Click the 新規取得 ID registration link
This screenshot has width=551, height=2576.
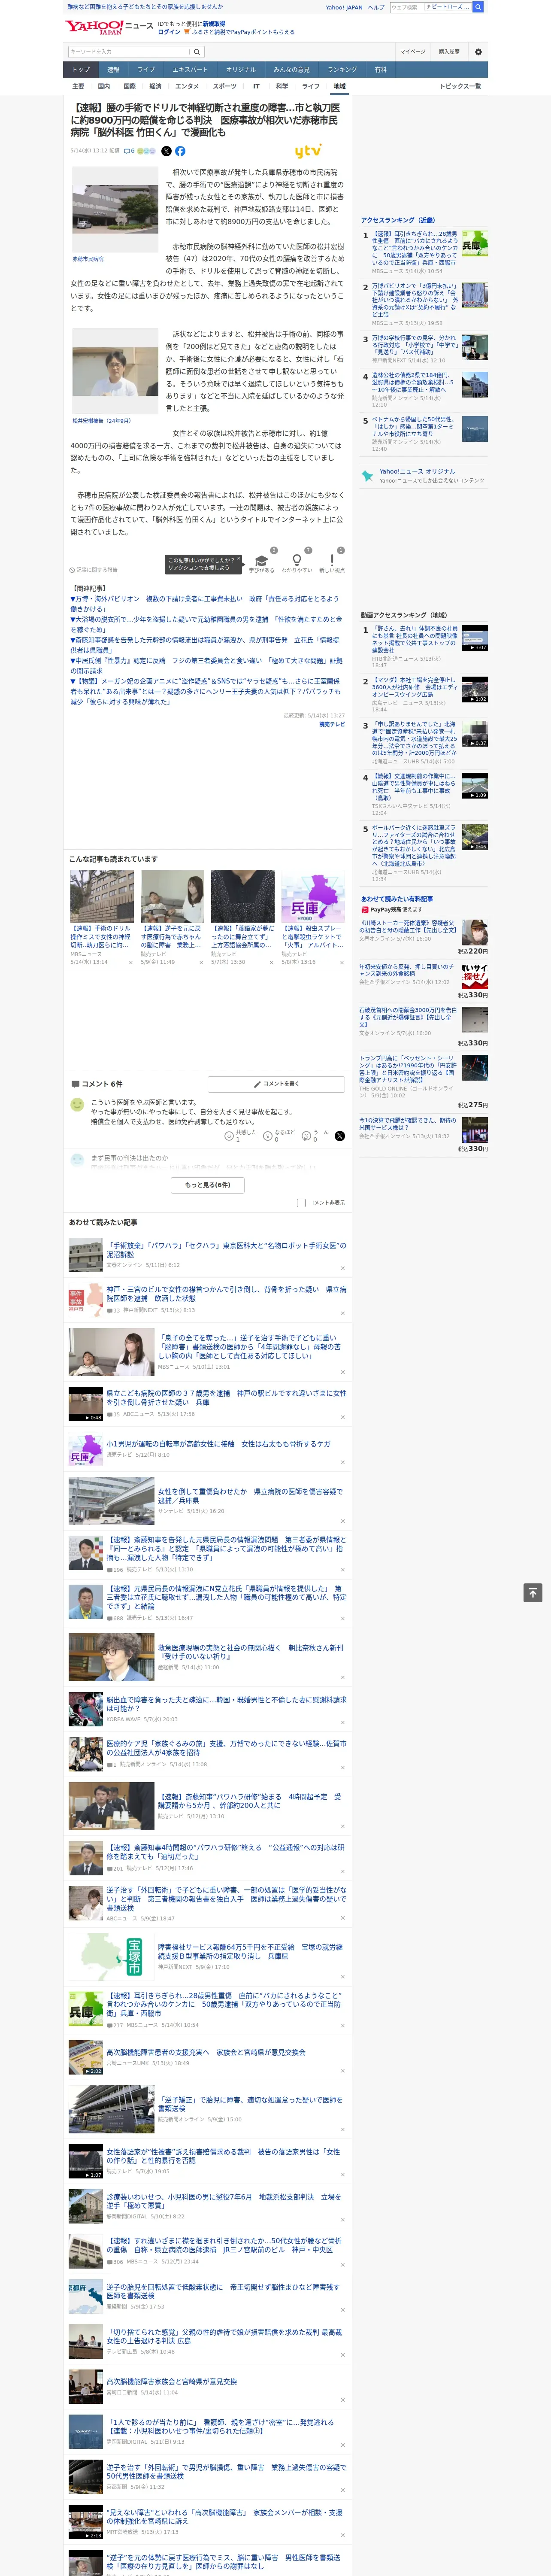point(214,23)
